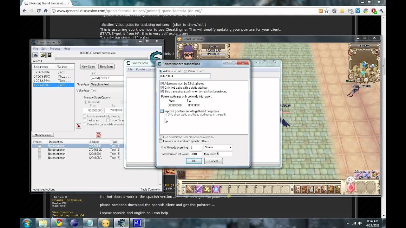Go to the Chrome home page
406x228 pixels.
(x=46, y=11)
